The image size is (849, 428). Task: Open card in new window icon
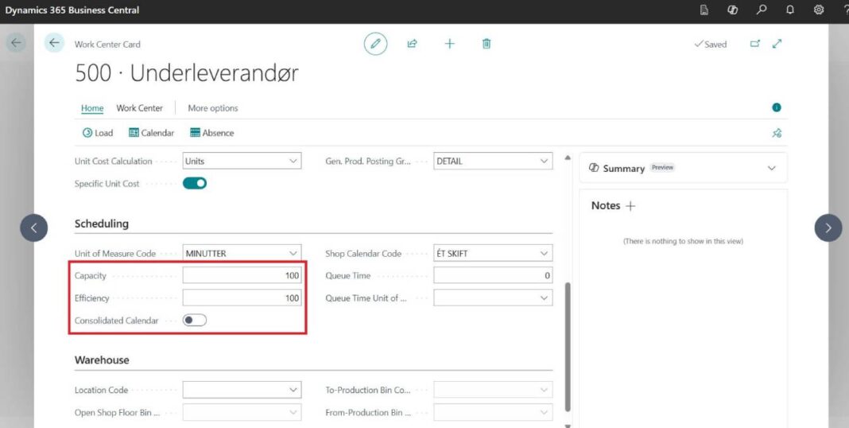coord(754,44)
